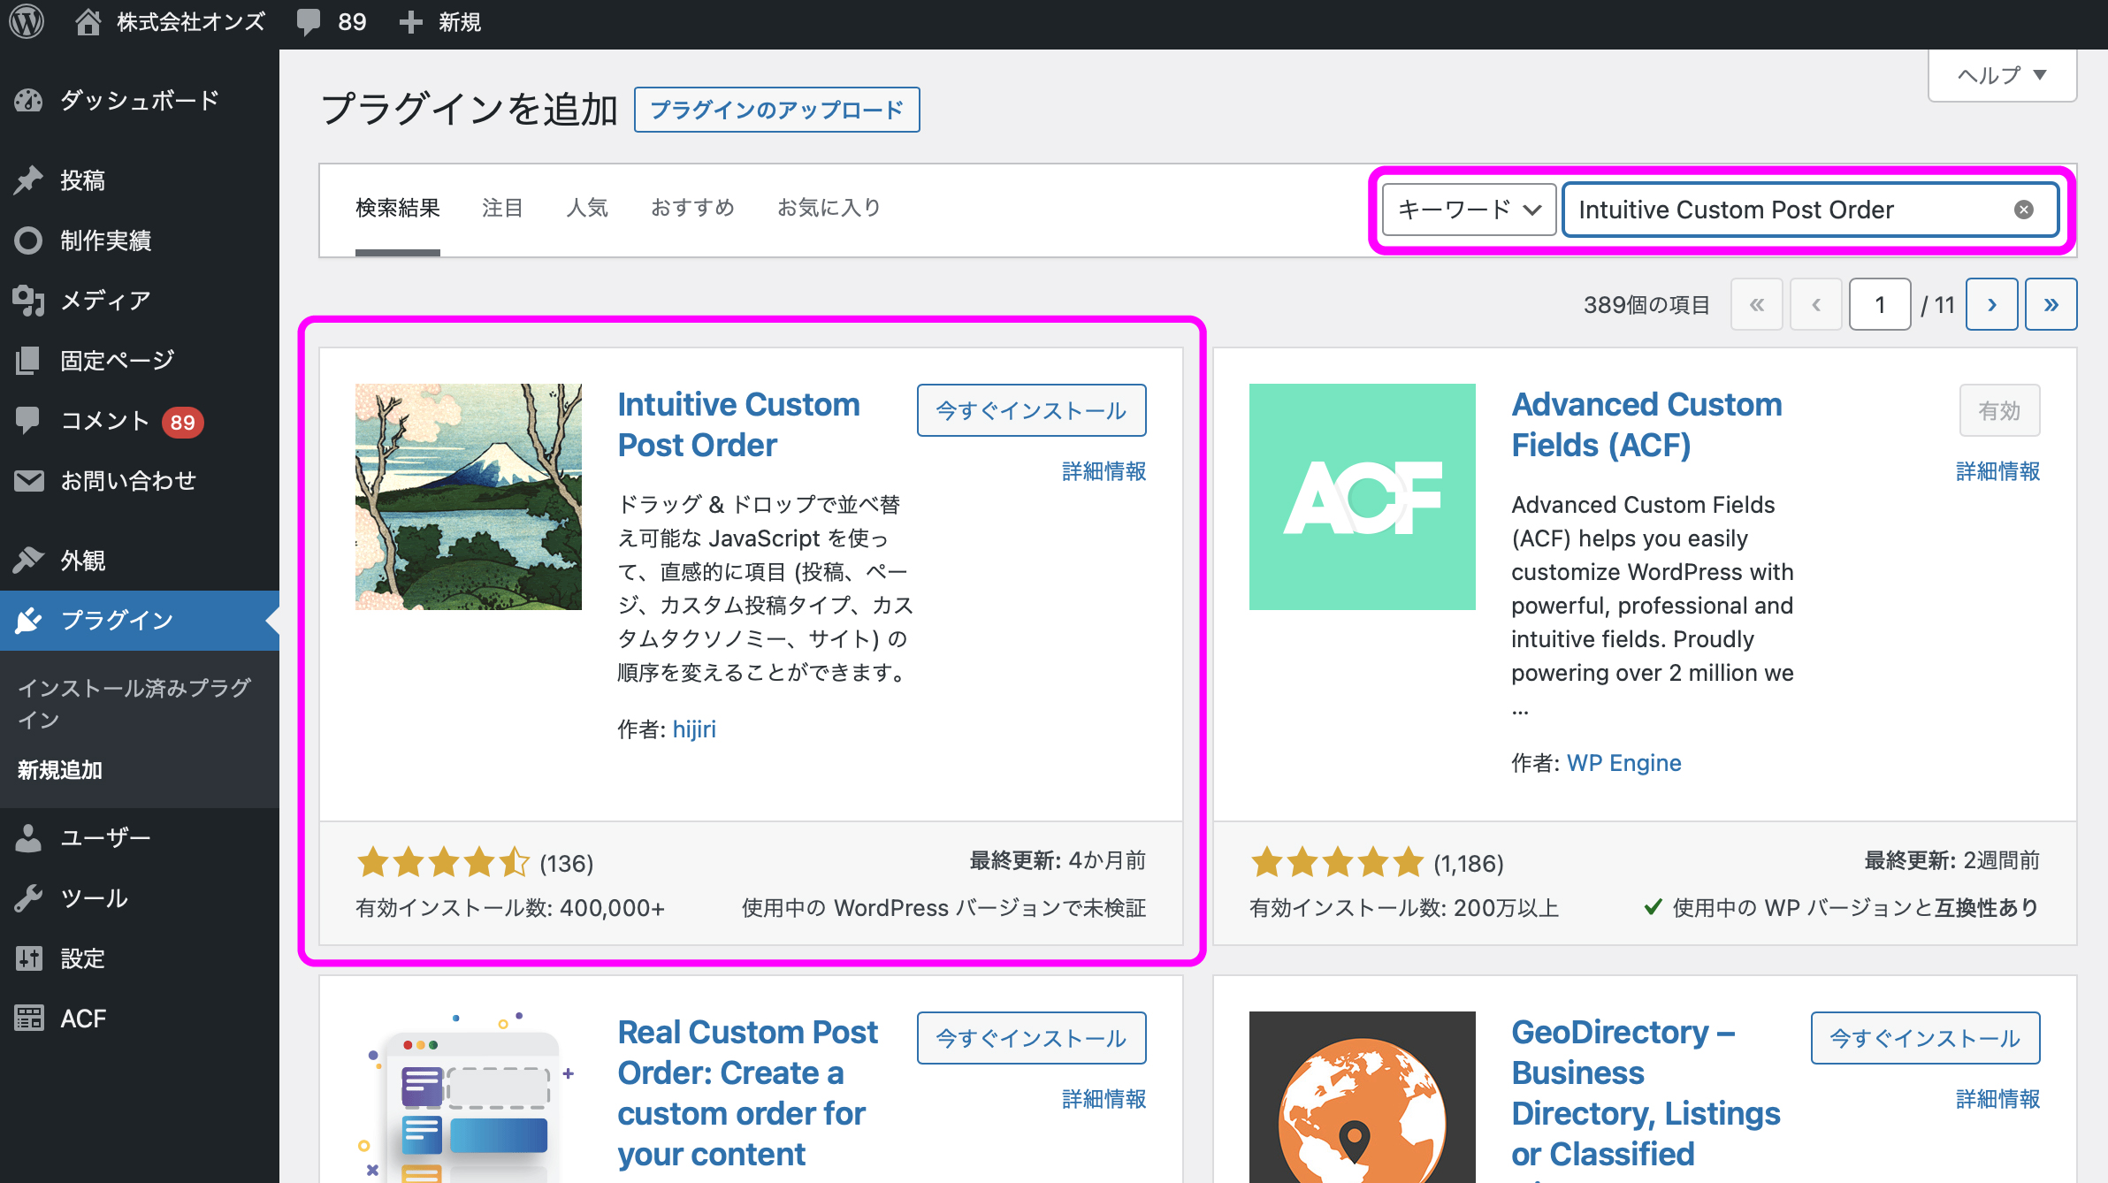Viewport: 2108px width, 1183px height.
Task: Install GeoDirectory plugin now
Action: [x=1925, y=1038]
